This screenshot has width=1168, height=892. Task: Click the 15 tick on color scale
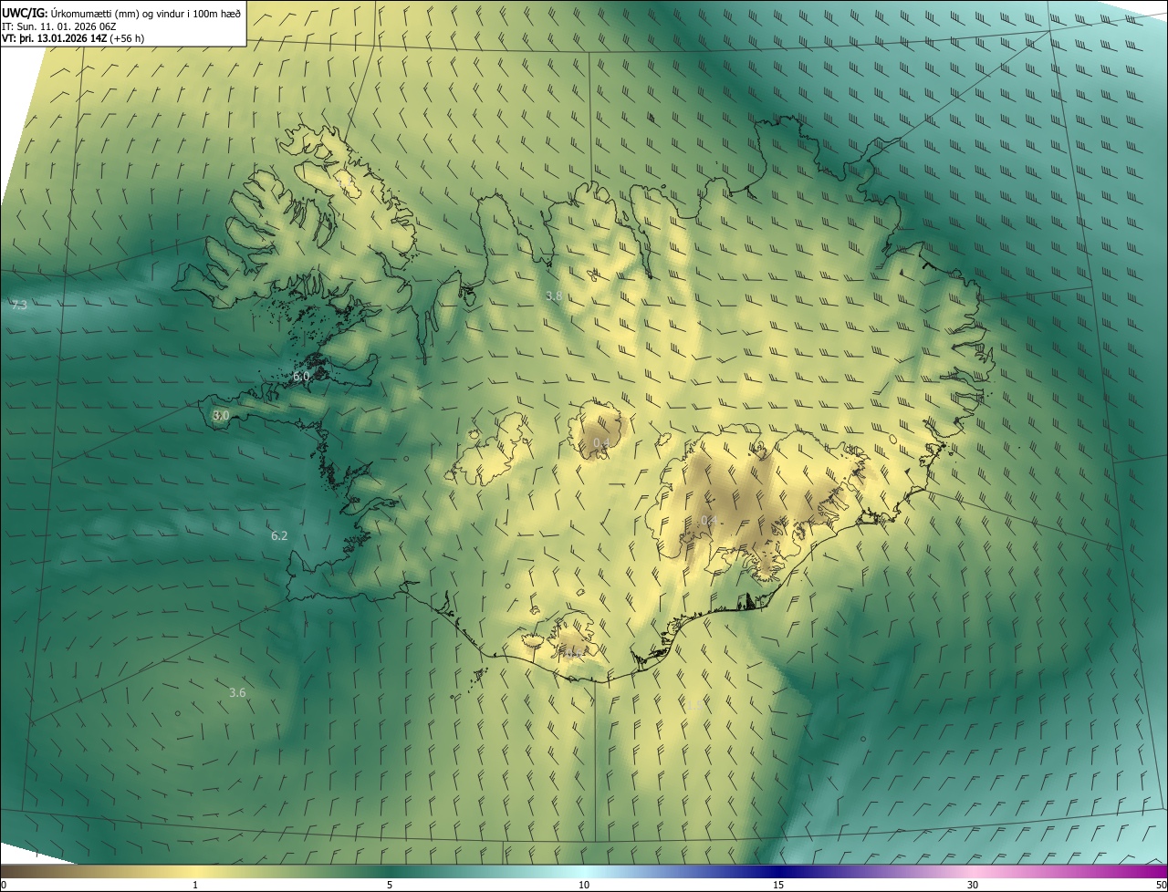[x=778, y=885]
